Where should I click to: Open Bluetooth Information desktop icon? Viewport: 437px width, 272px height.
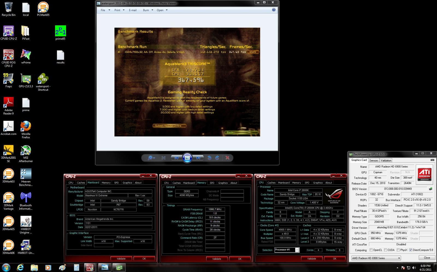tap(26, 201)
